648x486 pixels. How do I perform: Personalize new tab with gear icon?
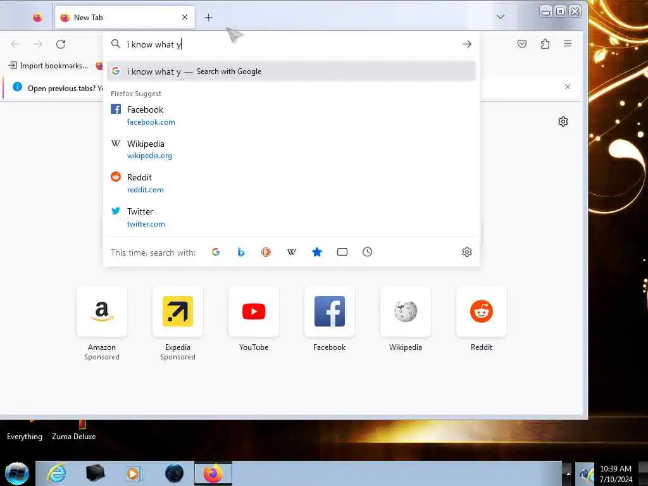pyautogui.click(x=563, y=121)
